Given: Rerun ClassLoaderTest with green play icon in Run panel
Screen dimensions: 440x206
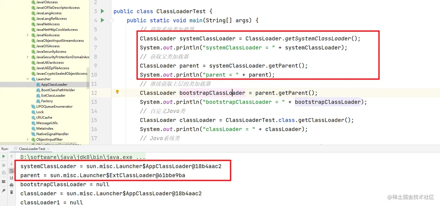Looking at the screenshot, I should coord(3,157).
